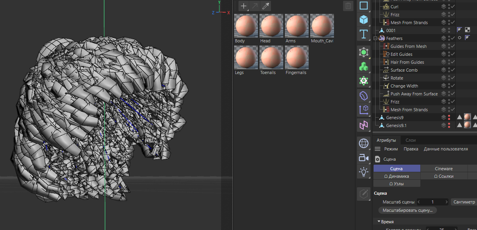Image resolution: width=477 pixels, height=230 pixels.
Task: Toggle Guides From Mesh enable checkmark
Action: (453, 46)
